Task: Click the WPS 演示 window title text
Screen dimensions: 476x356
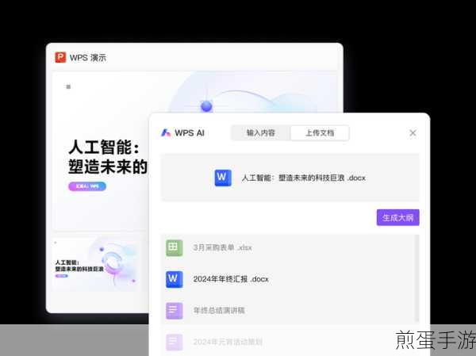Action: [x=88, y=58]
